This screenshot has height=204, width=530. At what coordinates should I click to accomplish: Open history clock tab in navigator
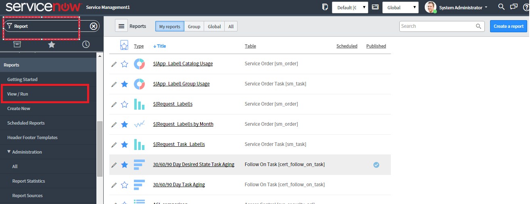click(86, 44)
